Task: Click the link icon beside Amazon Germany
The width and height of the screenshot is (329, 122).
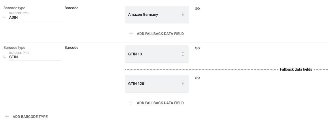Action: [197, 9]
